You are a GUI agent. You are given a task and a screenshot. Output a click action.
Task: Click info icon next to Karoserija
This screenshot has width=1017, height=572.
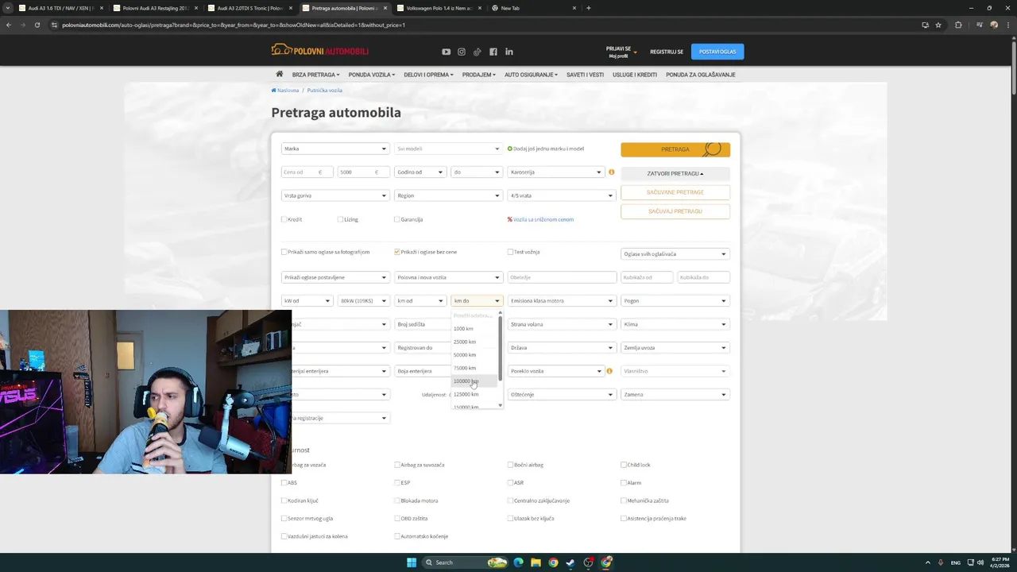(x=611, y=172)
